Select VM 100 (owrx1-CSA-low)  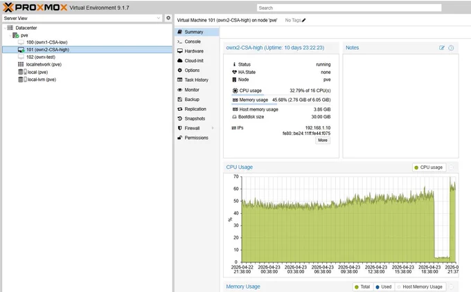click(x=47, y=42)
